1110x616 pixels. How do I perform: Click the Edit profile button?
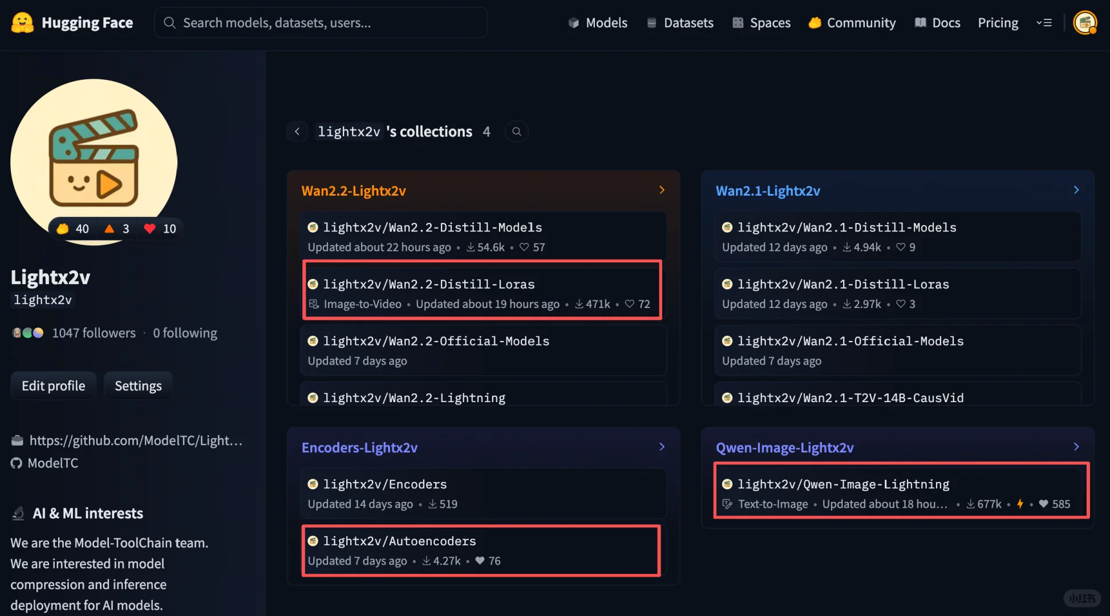click(54, 386)
